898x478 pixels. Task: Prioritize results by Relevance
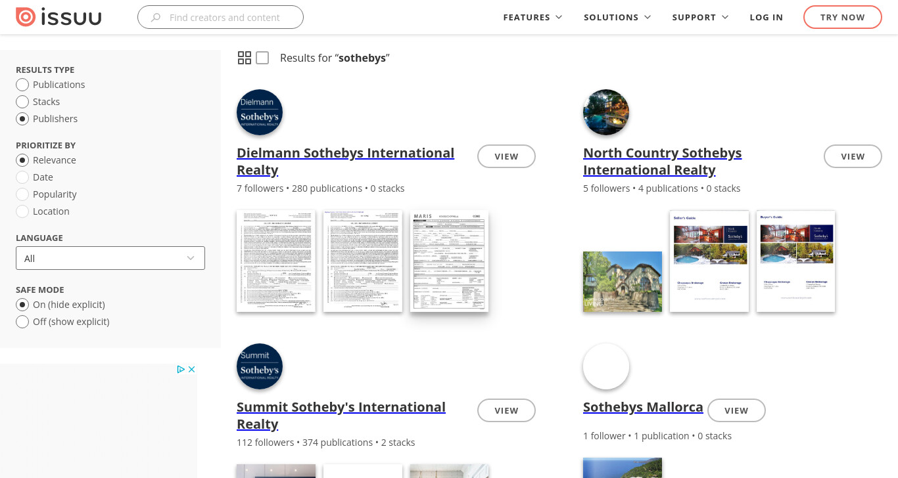tap(22, 160)
